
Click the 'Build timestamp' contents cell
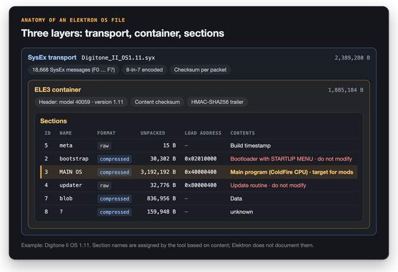click(250, 145)
